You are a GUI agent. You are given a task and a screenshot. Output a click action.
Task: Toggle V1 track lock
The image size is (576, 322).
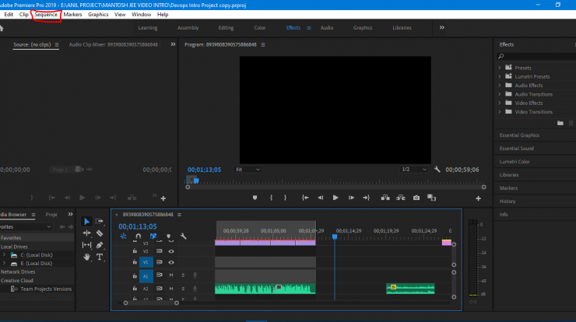pos(135,262)
